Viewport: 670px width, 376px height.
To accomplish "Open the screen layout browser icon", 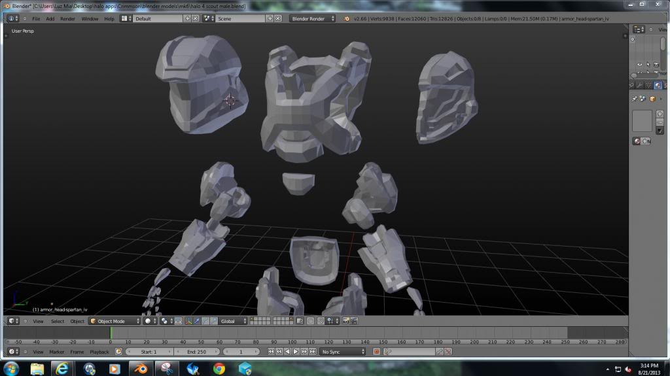I will tap(126, 18).
